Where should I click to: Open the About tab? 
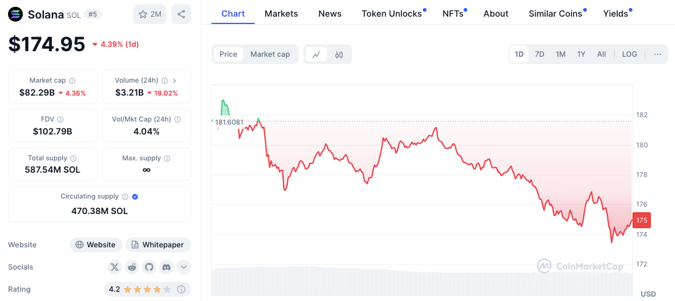pyautogui.click(x=496, y=14)
